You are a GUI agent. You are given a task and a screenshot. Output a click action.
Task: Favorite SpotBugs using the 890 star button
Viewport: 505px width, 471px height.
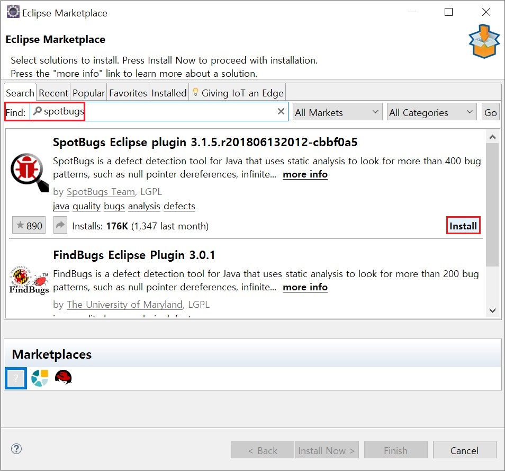[x=29, y=226]
